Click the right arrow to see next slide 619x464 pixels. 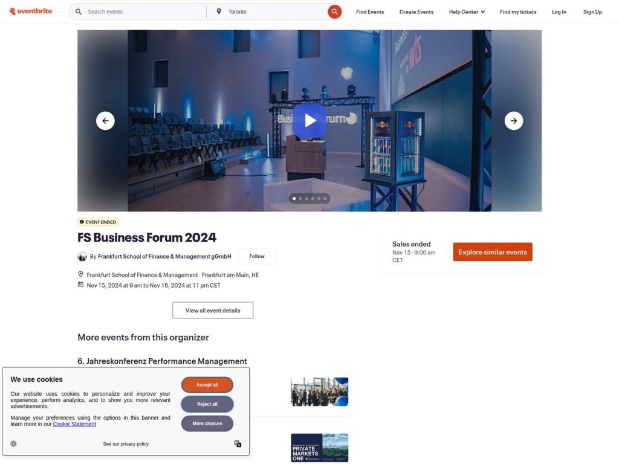point(513,120)
